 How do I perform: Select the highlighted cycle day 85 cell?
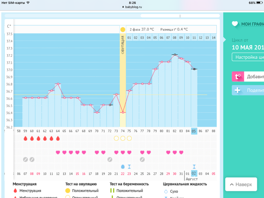click(194, 131)
